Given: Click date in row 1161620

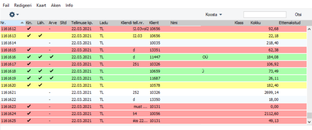Looking at the screenshot, I should [x=81, y=85].
